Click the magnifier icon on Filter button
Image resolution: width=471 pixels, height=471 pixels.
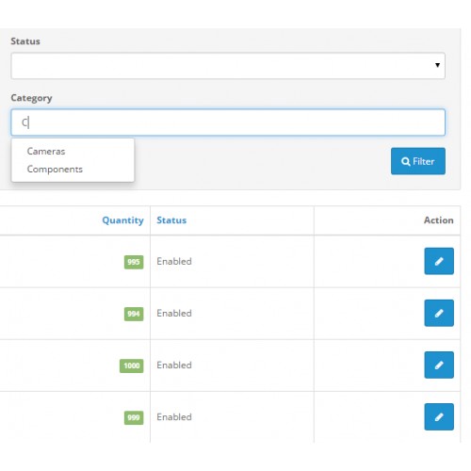405,161
